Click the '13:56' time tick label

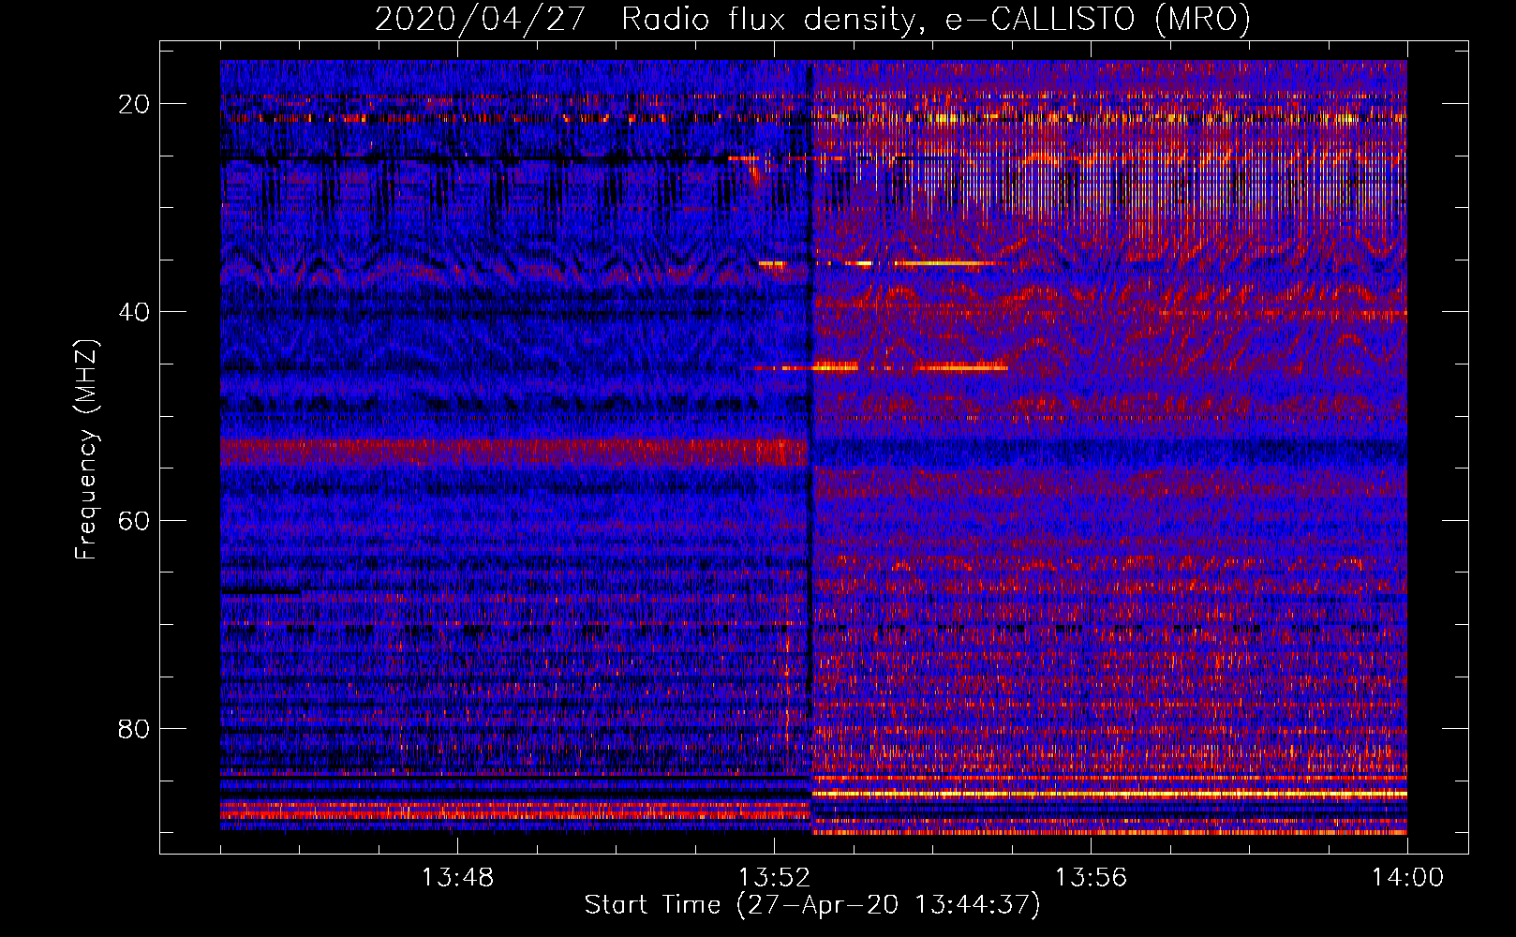[x=1091, y=878]
